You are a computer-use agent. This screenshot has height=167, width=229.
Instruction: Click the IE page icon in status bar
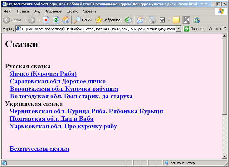click(4, 163)
